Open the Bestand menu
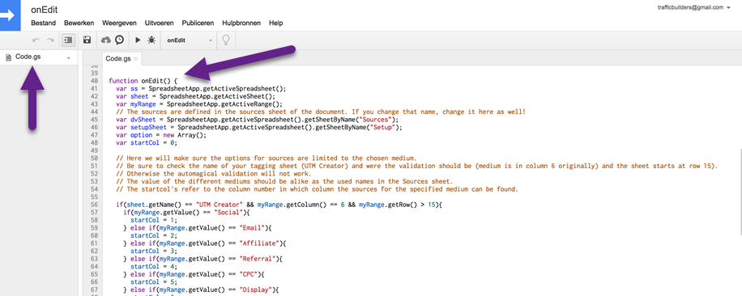This screenshot has height=296, width=742. tap(44, 23)
